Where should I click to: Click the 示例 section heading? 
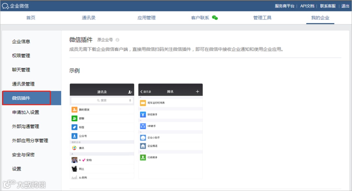(x=74, y=71)
